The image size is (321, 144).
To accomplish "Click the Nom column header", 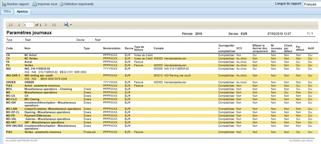I will (27, 48).
